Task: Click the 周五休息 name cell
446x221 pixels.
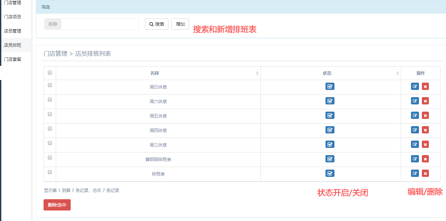Action: (158, 116)
